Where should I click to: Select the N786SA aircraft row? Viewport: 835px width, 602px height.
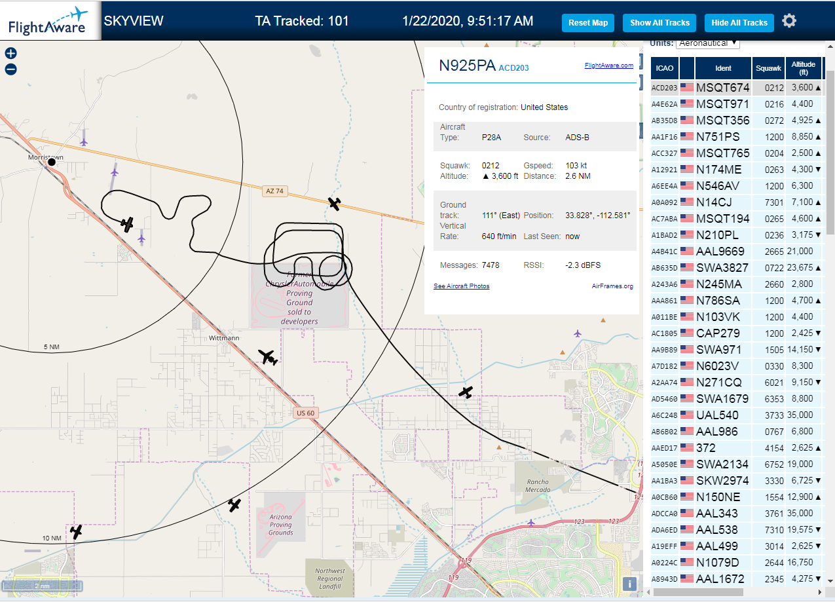click(737, 300)
